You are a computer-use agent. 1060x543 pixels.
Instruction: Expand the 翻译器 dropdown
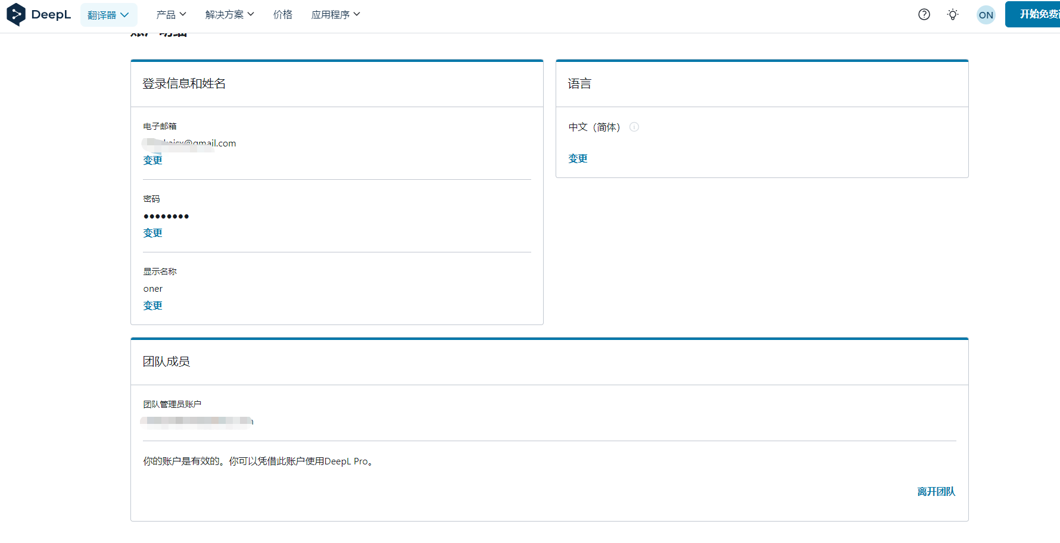(108, 15)
